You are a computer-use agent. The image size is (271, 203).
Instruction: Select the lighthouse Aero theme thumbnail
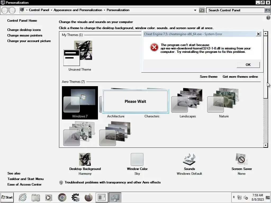coord(115,133)
